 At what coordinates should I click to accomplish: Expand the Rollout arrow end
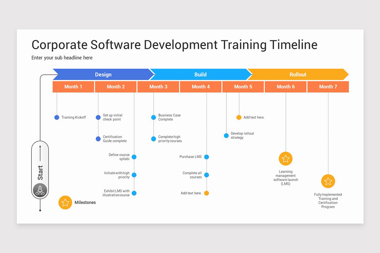pos(347,74)
